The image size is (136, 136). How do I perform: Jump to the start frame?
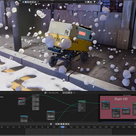click(x=56, y=124)
